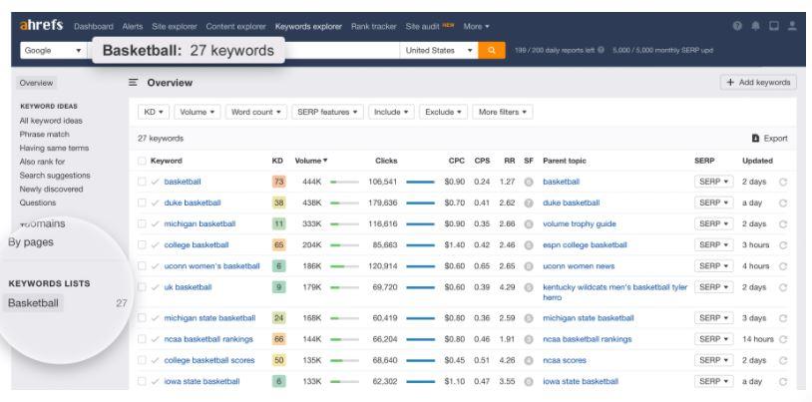Click the ahrefs logo

[x=42, y=25]
